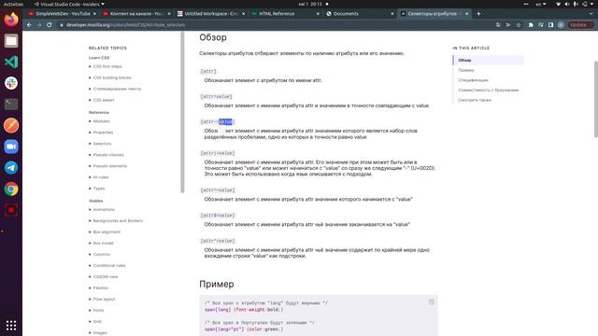Click the left sidebar scrollbar

coord(182,112)
